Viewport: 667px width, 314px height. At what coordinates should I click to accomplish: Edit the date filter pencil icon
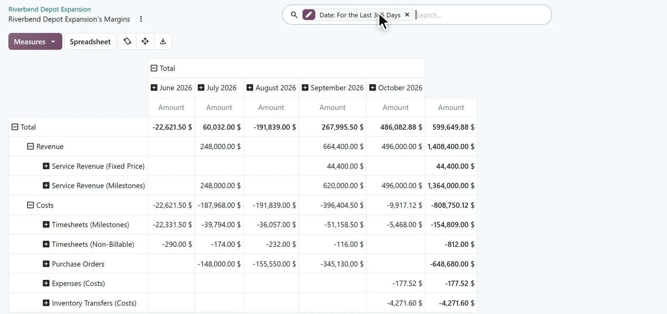point(308,15)
